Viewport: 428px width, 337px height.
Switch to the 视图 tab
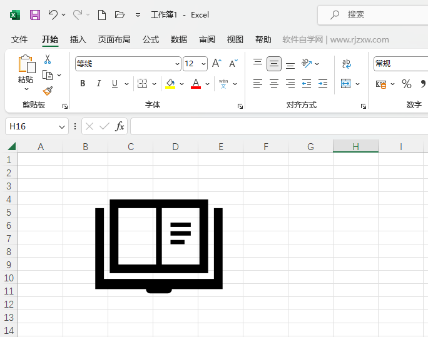coord(235,39)
